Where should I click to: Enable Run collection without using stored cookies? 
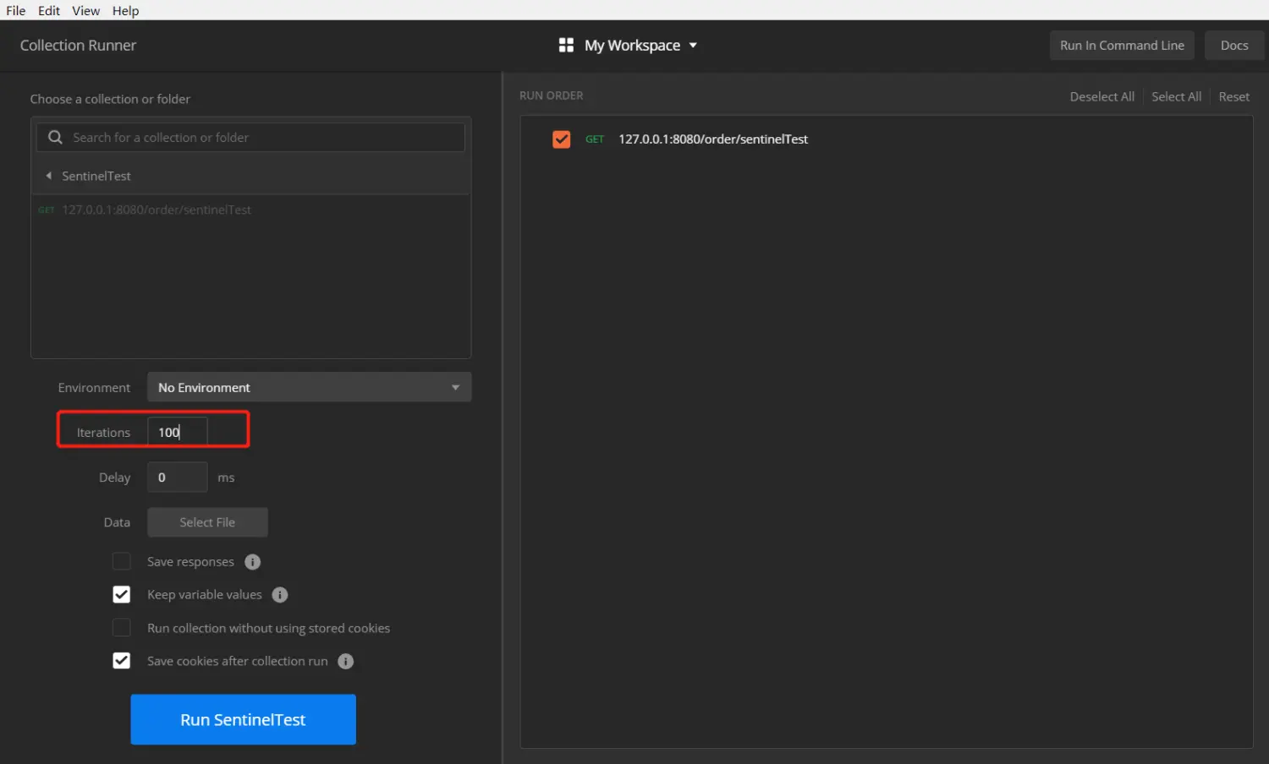click(122, 628)
